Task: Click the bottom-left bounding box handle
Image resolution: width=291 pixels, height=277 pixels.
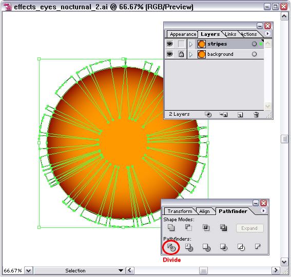Action: pos(39,227)
